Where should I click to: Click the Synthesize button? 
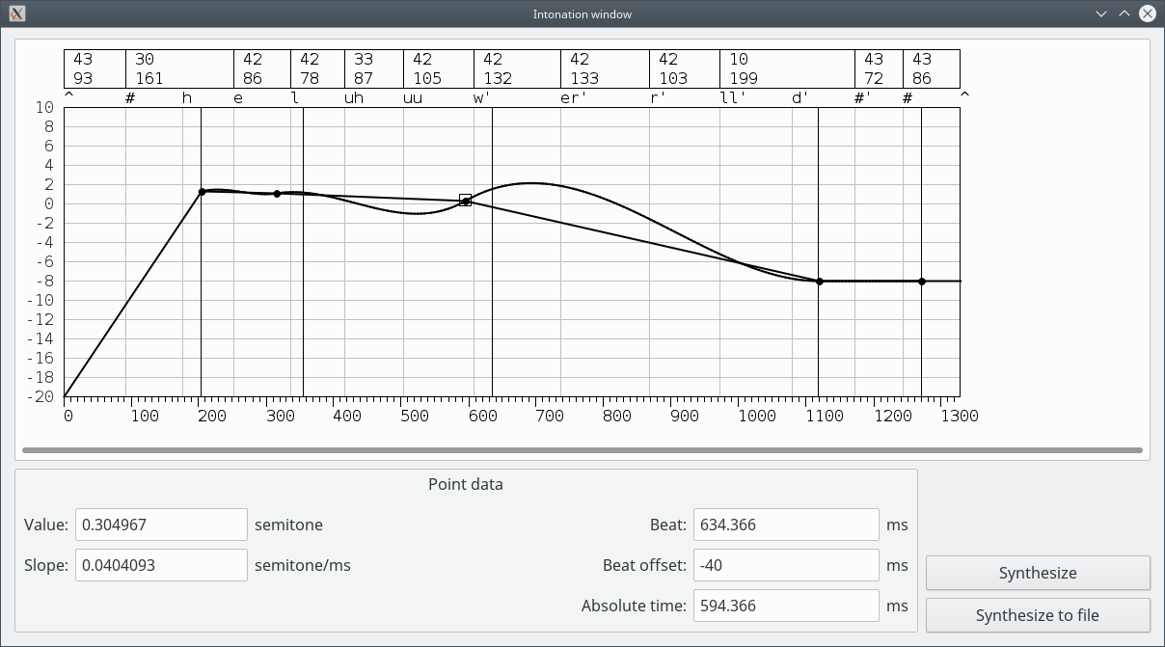tap(1038, 573)
